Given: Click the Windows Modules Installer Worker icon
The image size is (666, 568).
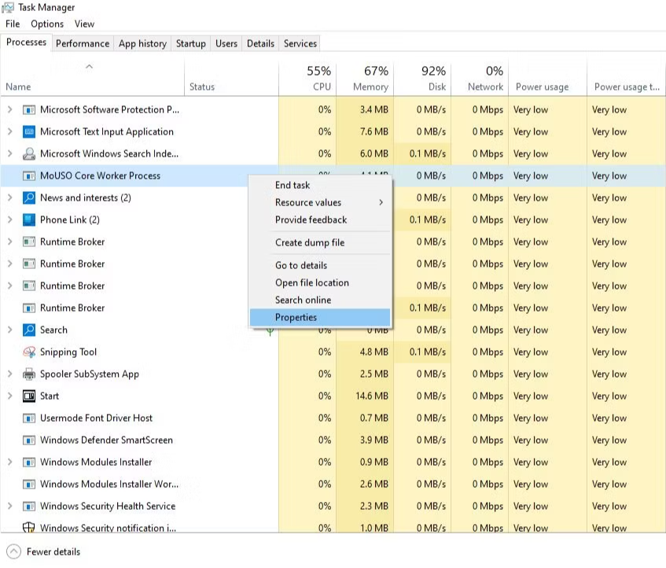Looking at the screenshot, I should tap(28, 485).
